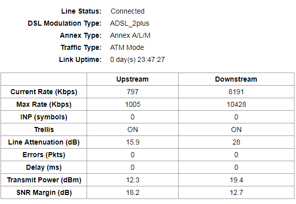Click the Transmit Power (dBm) label
Screen dimensions: 296x204
pos(44,180)
